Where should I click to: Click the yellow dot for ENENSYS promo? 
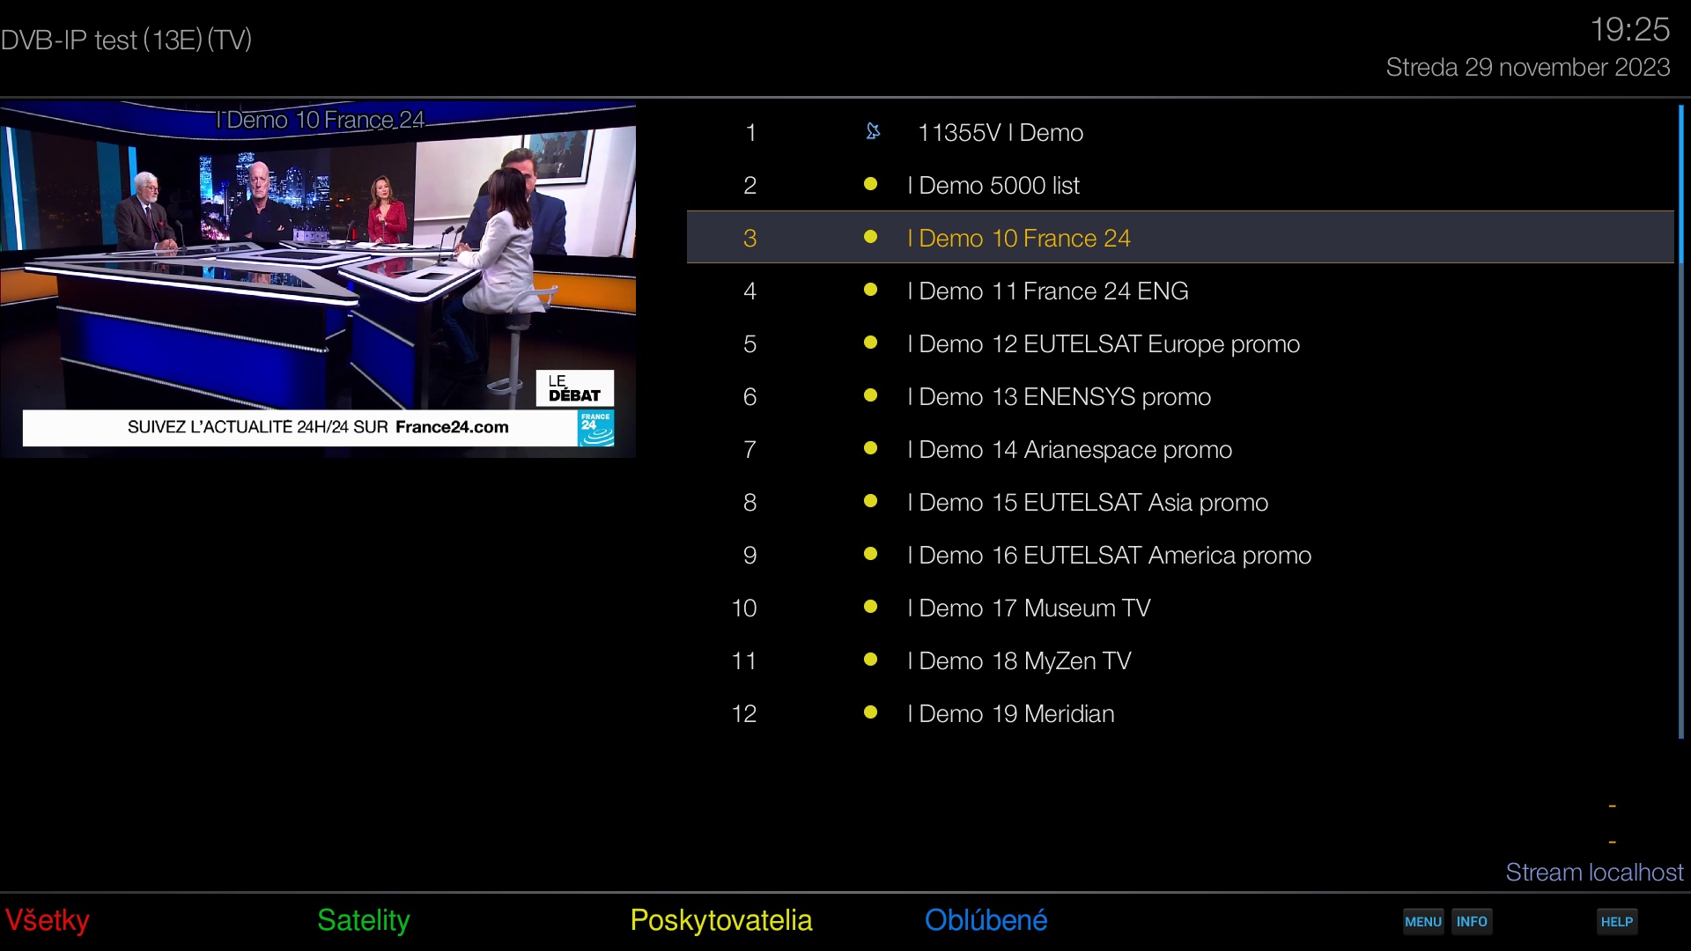tap(870, 395)
